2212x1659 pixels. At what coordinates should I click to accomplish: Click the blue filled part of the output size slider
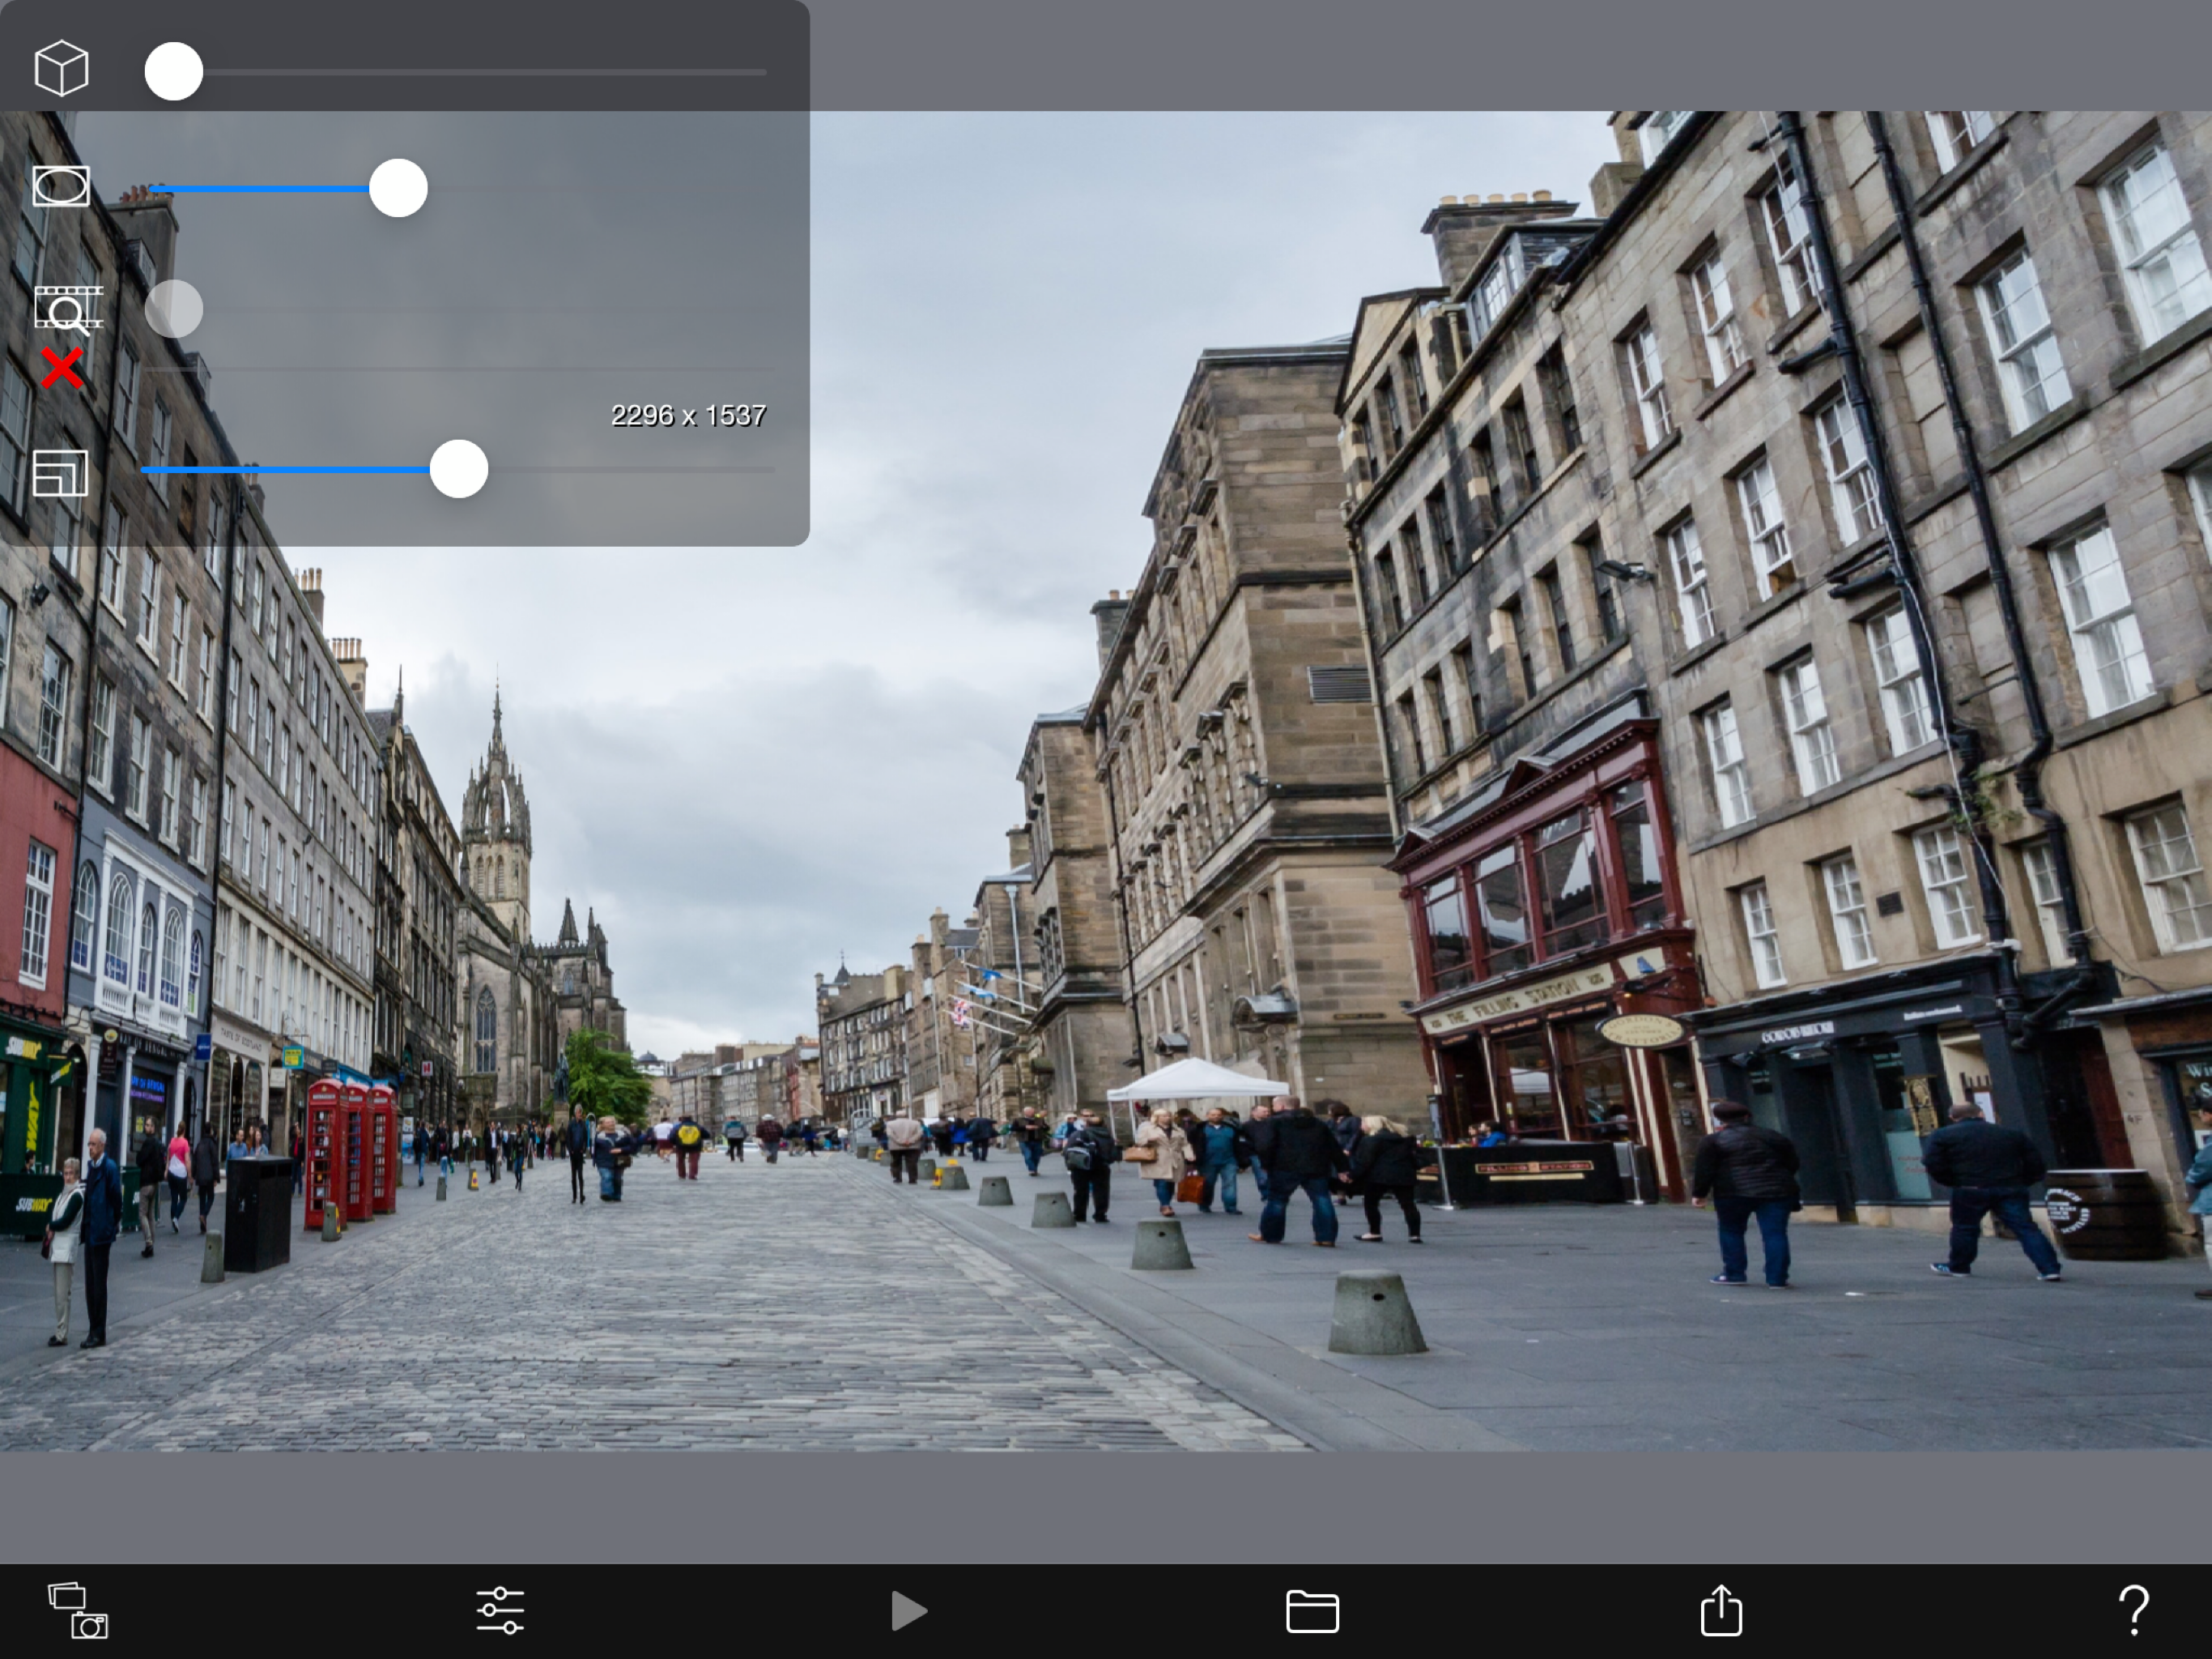(285, 469)
